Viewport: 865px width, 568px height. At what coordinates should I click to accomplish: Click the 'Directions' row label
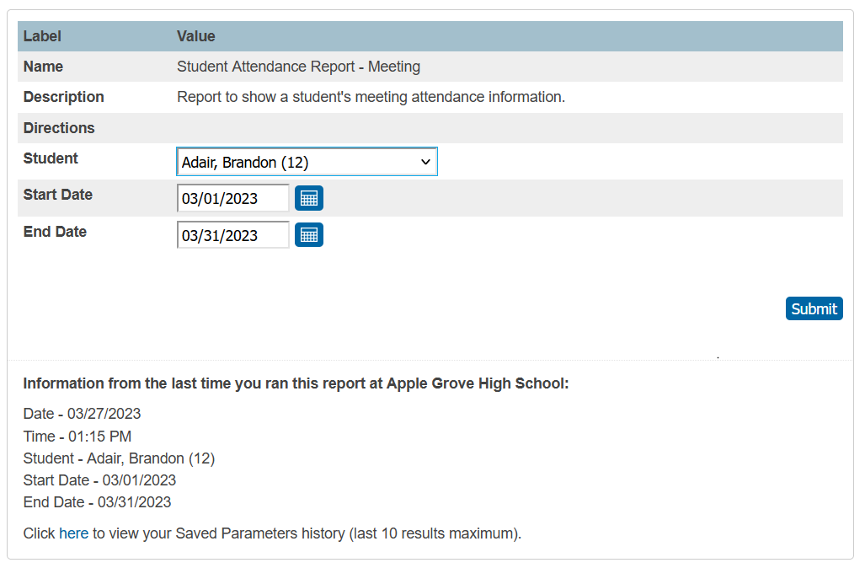(59, 128)
